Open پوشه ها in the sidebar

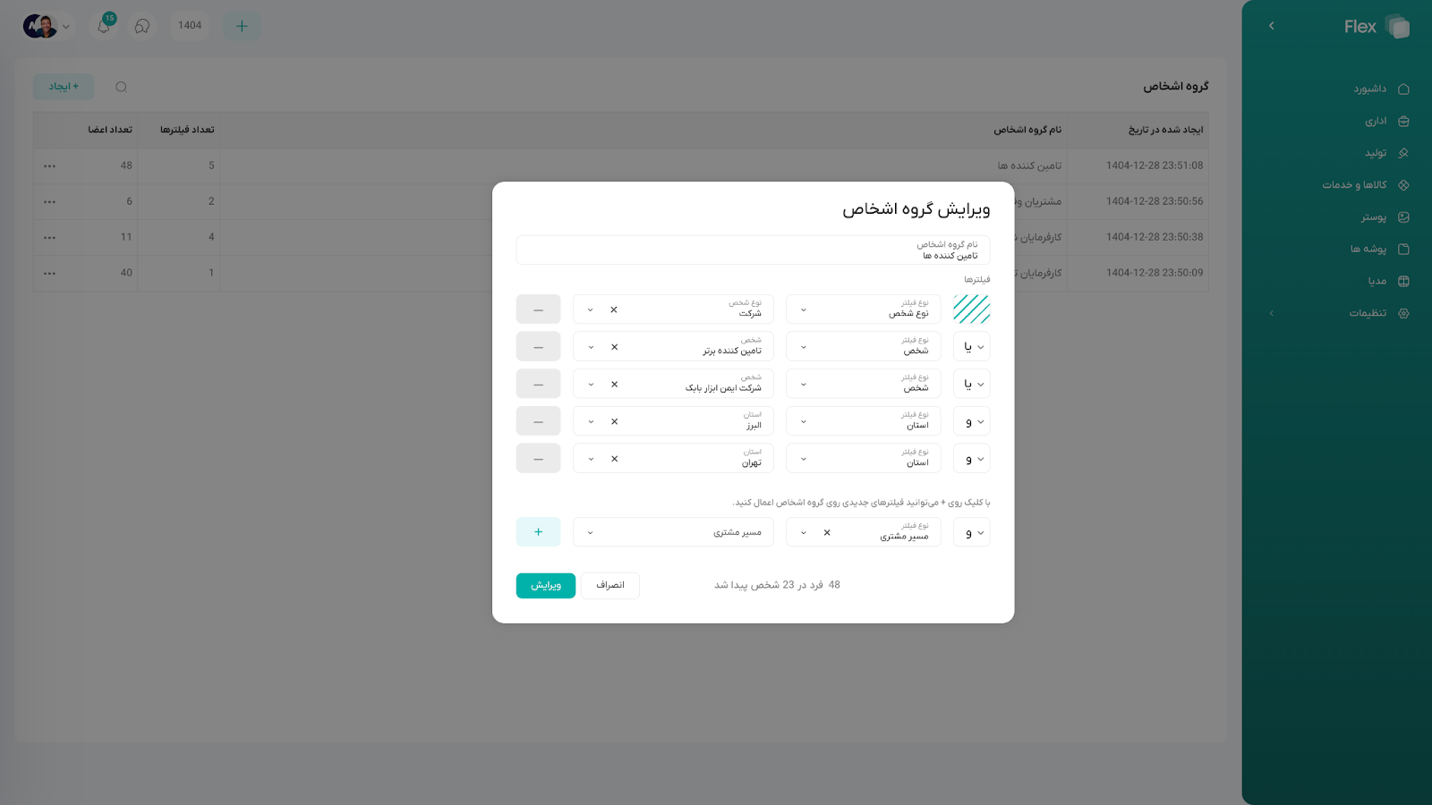coord(1379,249)
